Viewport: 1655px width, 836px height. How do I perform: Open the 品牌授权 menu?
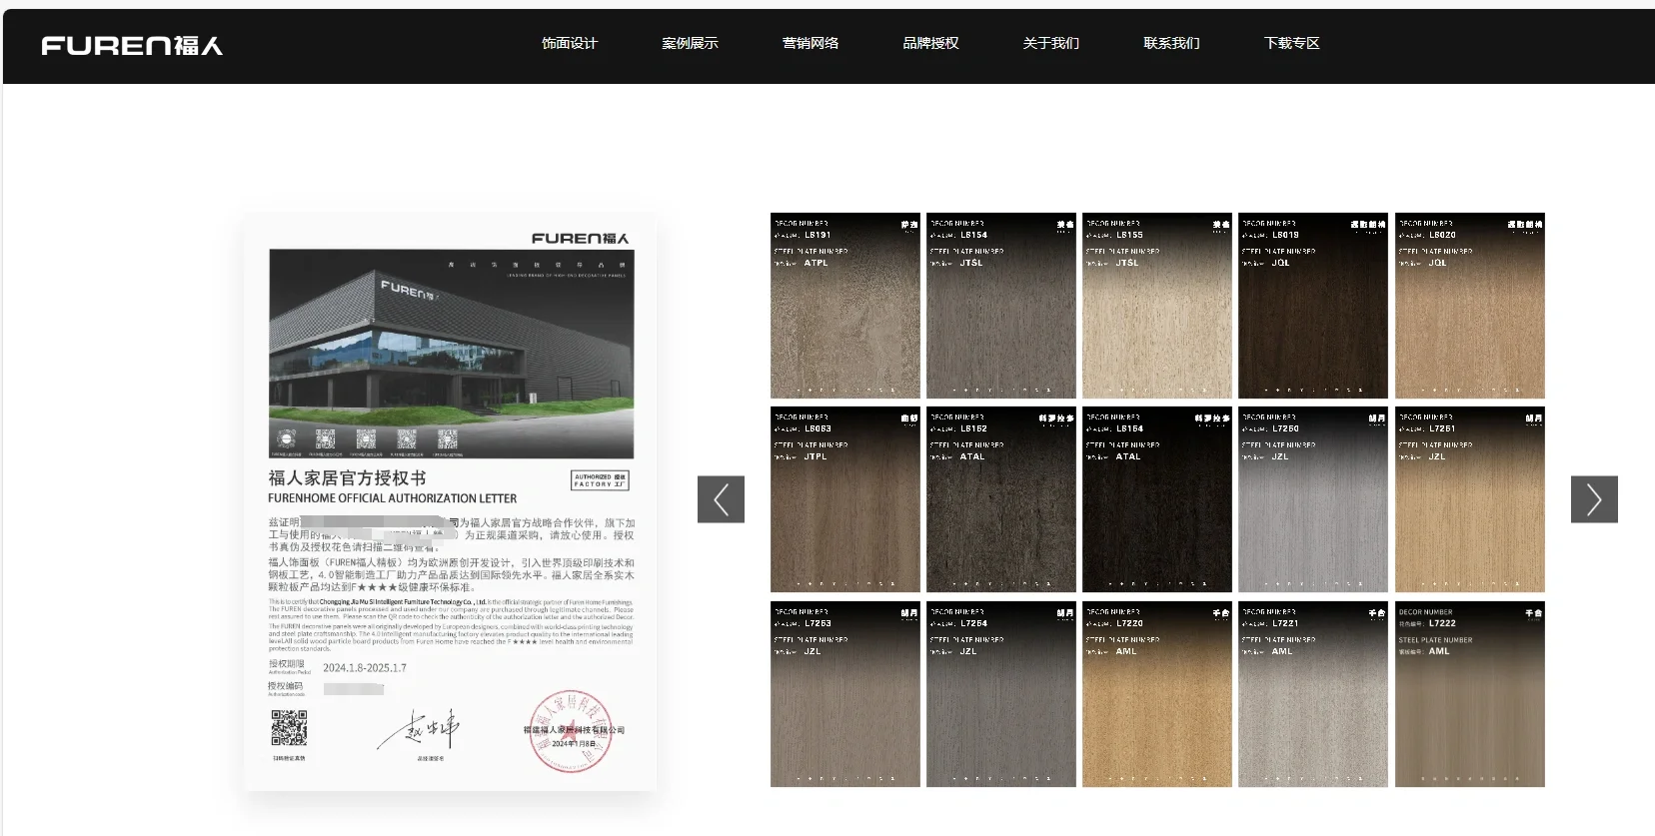(x=930, y=43)
